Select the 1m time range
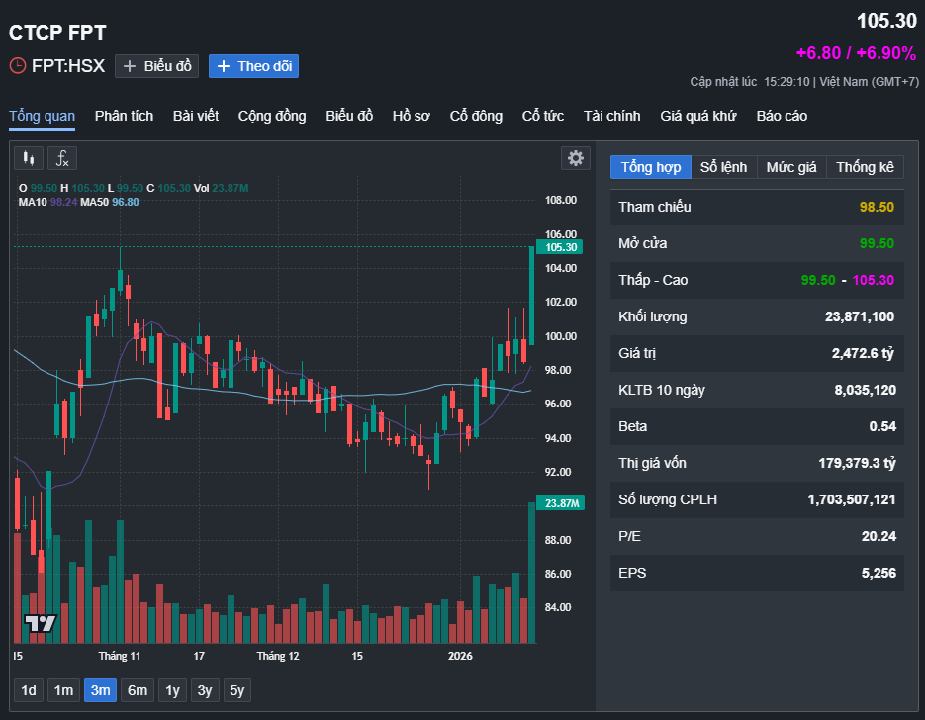The height and width of the screenshot is (720, 925). point(63,690)
